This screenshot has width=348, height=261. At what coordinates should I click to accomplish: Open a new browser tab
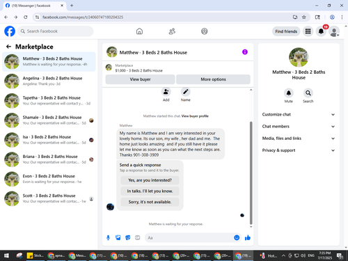pyautogui.click(x=72, y=6)
